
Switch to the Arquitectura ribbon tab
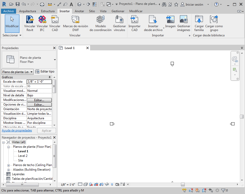[28, 11]
